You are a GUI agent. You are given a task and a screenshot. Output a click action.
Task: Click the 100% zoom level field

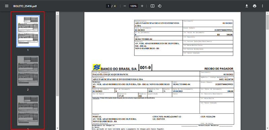pos(133,6)
